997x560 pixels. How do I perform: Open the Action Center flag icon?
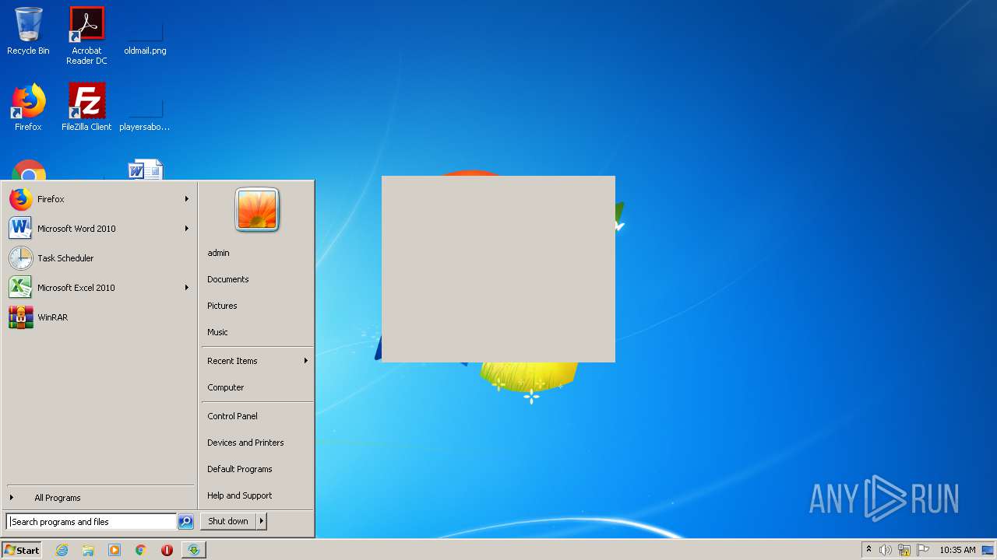click(923, 550)
